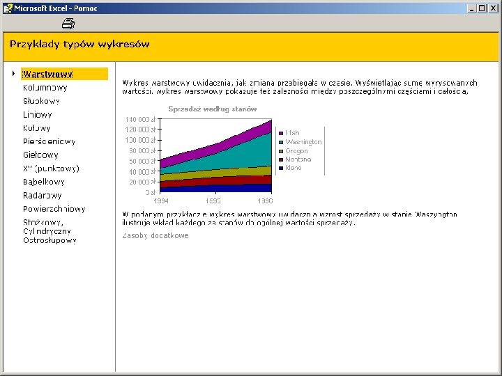Click the Oregon olive legend swatch
Viewport: 502px width, 376px height.
pos(281,151)
